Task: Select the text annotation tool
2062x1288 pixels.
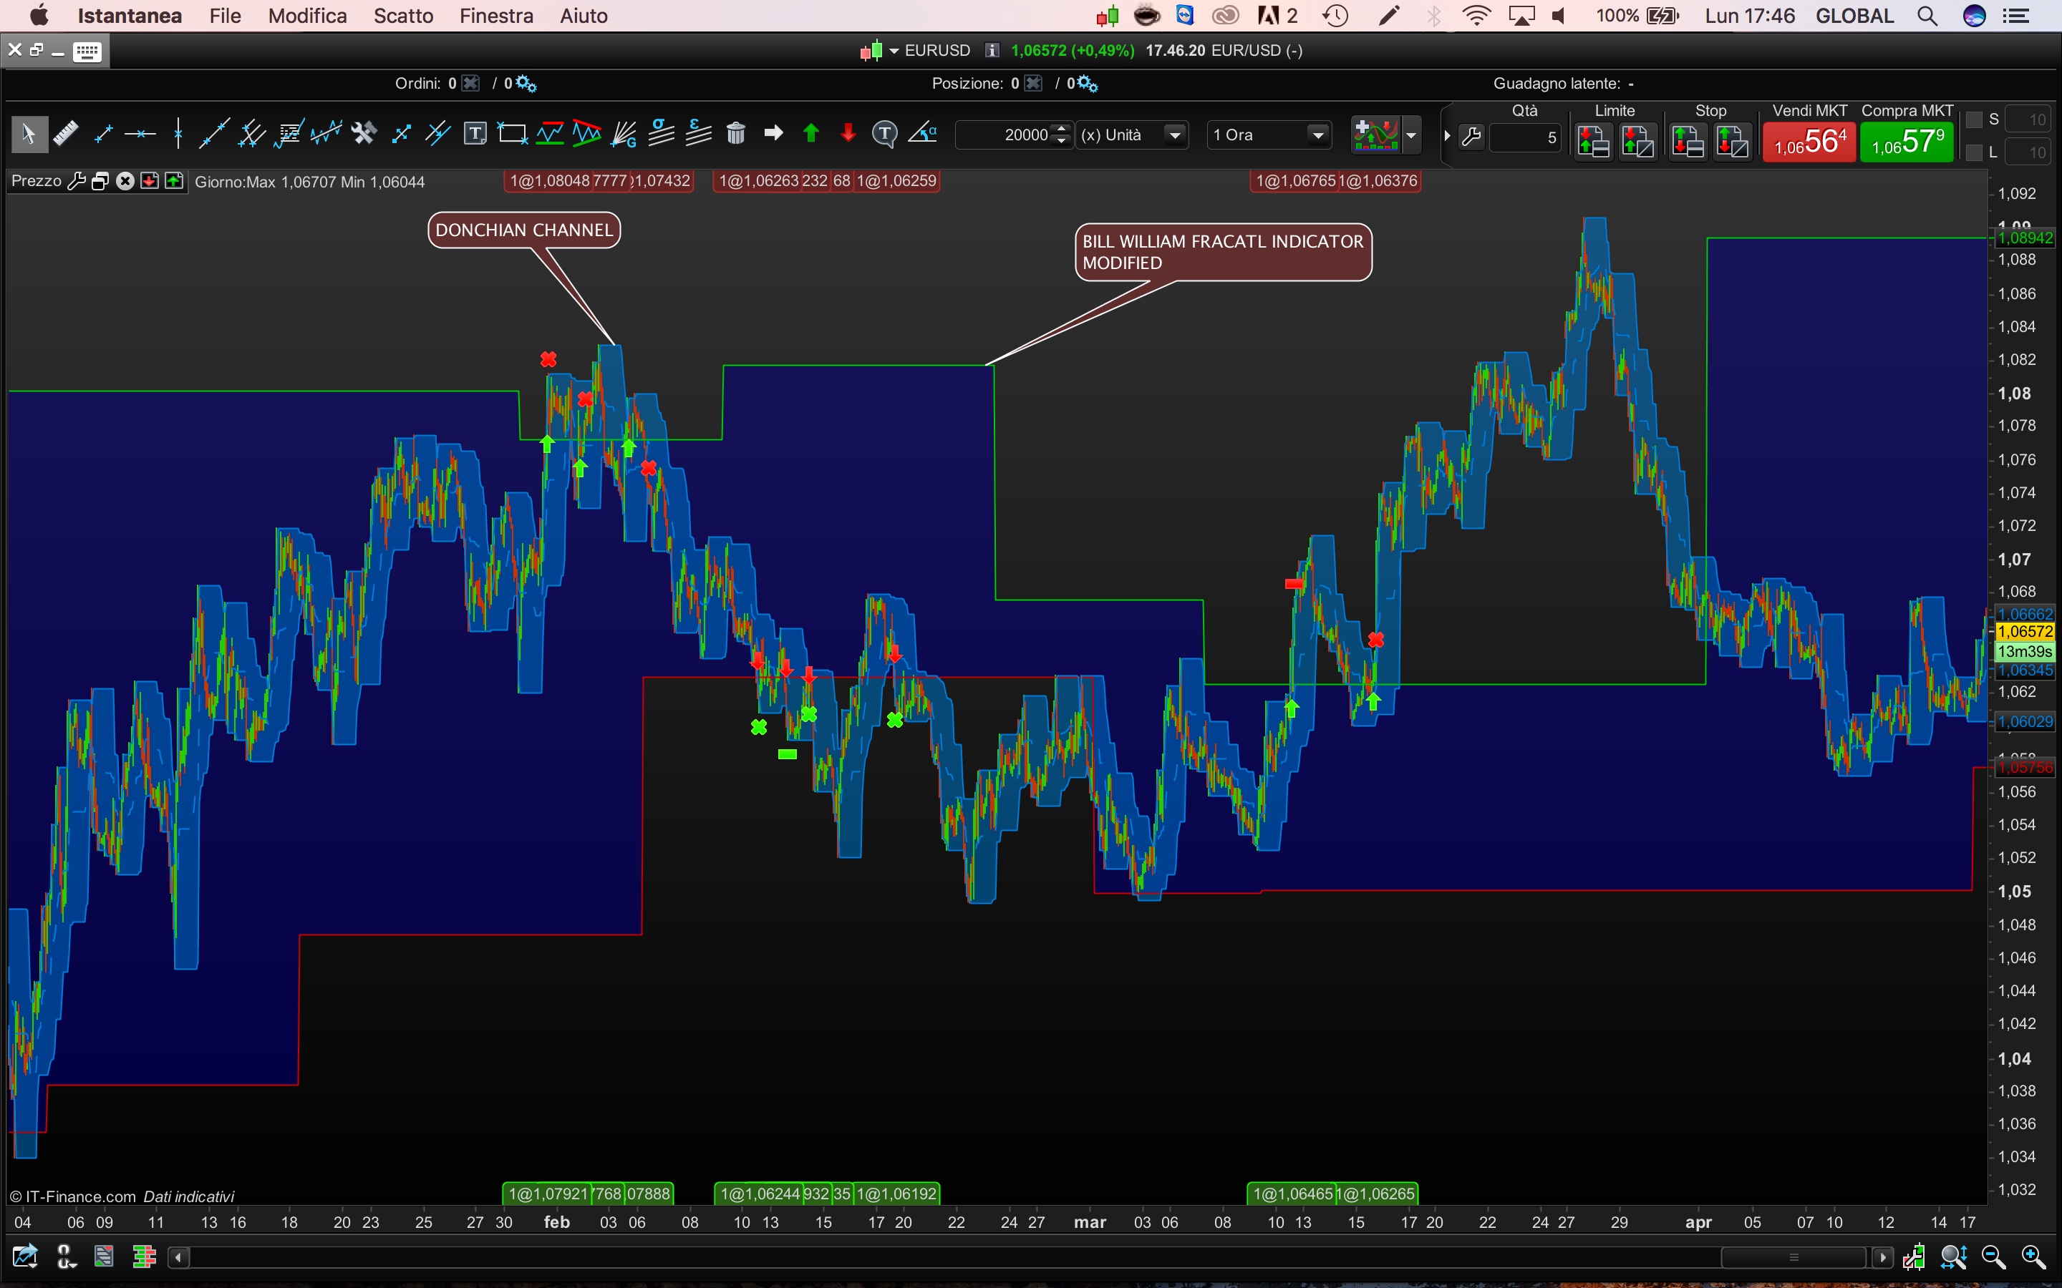Action: (475, 134)
